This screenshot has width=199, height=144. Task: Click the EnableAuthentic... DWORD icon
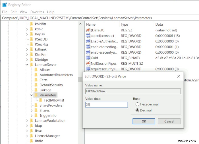click(x=88, y=41)
